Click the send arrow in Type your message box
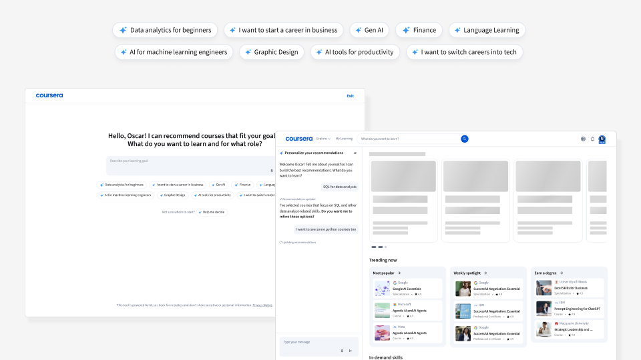This screenshot has height=360, width=641. tap(351, 351)
